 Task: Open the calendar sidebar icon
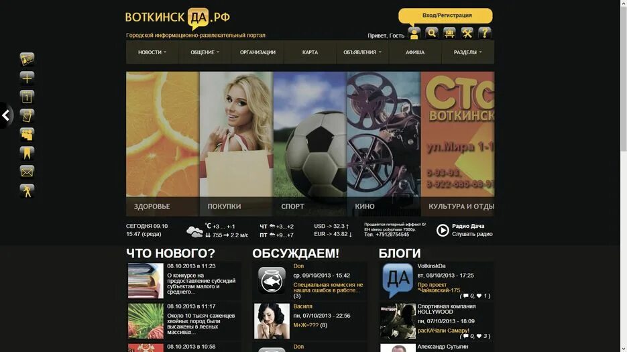click(27, 97)
